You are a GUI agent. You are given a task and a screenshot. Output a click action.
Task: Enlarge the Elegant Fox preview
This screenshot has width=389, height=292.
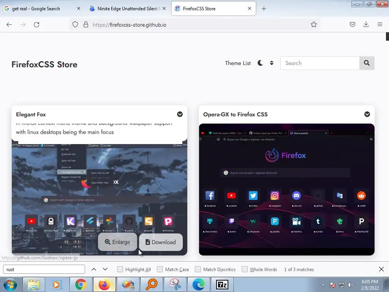[x=118, y=242]
